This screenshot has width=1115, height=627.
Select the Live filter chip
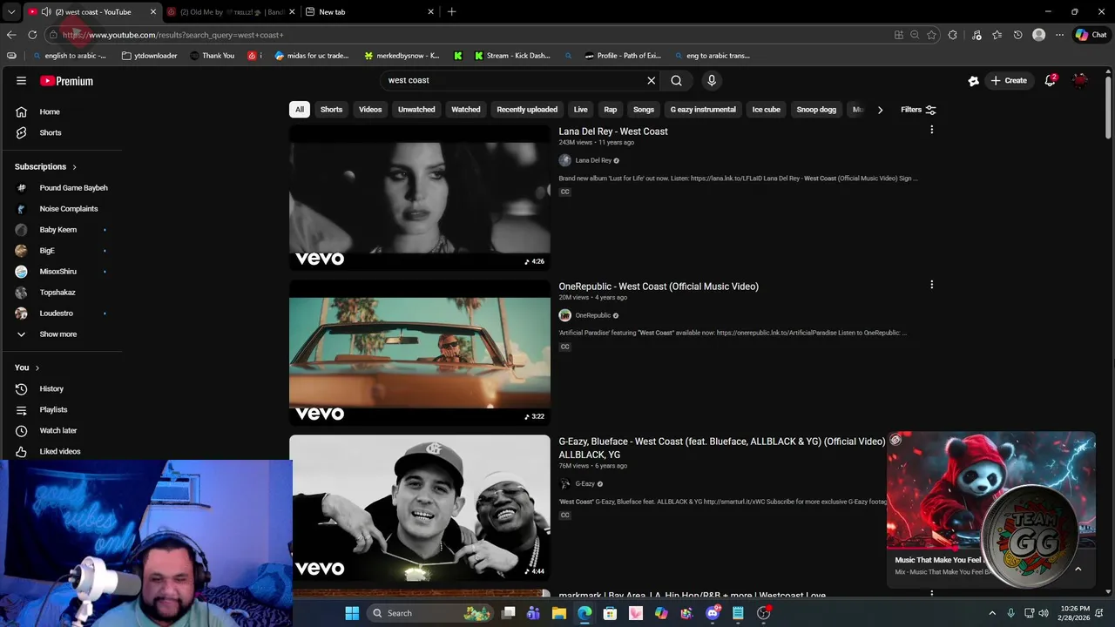(580, 110)
